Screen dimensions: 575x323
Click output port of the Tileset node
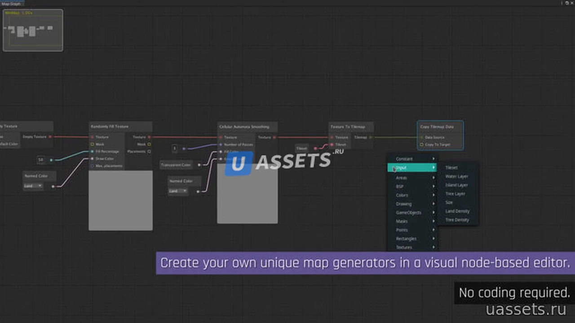[315, 148]
